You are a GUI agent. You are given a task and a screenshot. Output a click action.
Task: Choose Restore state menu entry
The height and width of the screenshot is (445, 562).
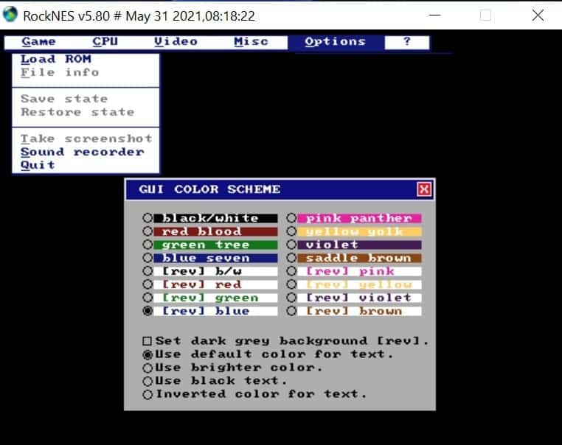click(77, 112)
